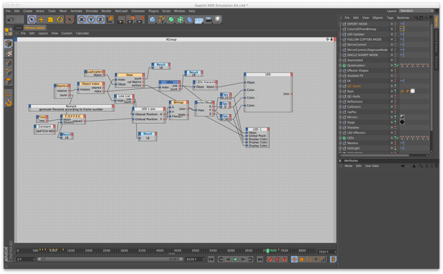Click Play Forwards button
Screen dimensions: 443x274
tap(235, 260)
